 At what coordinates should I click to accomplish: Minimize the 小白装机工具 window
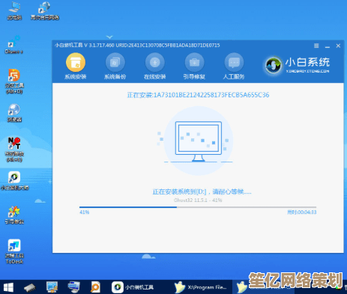tap(328, 46)
